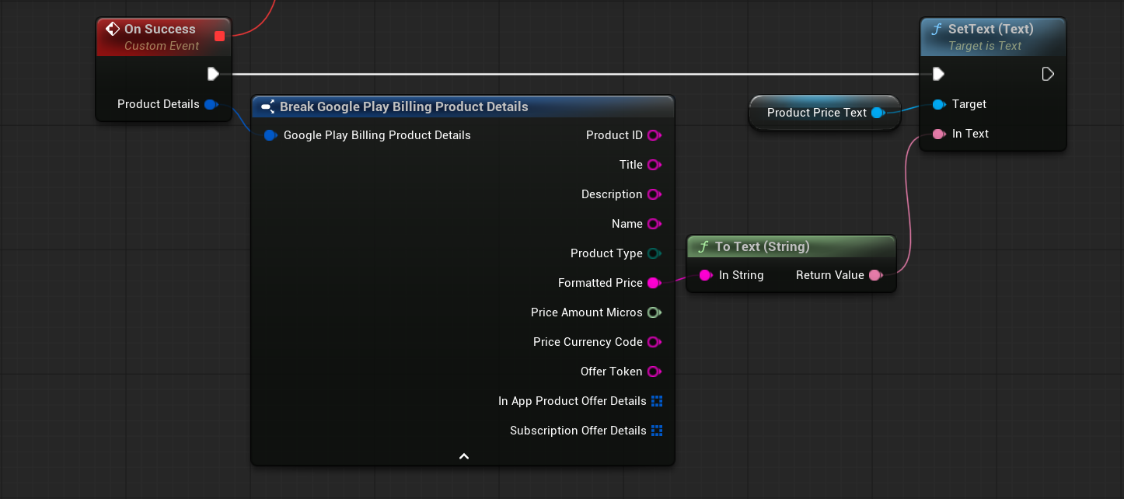Click the Target input pin on SetText
Viewport: 1124px width, 499px height.
click(x=938, y=104)
